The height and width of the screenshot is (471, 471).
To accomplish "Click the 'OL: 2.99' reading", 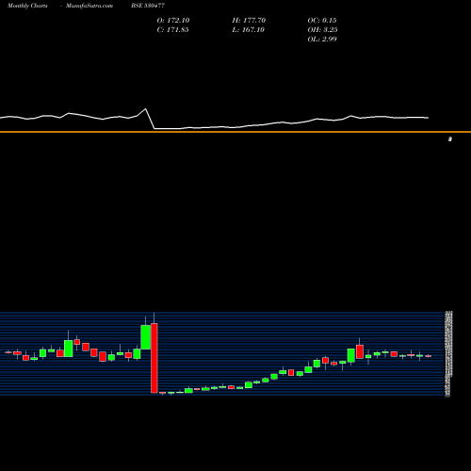I will point(322,39).
